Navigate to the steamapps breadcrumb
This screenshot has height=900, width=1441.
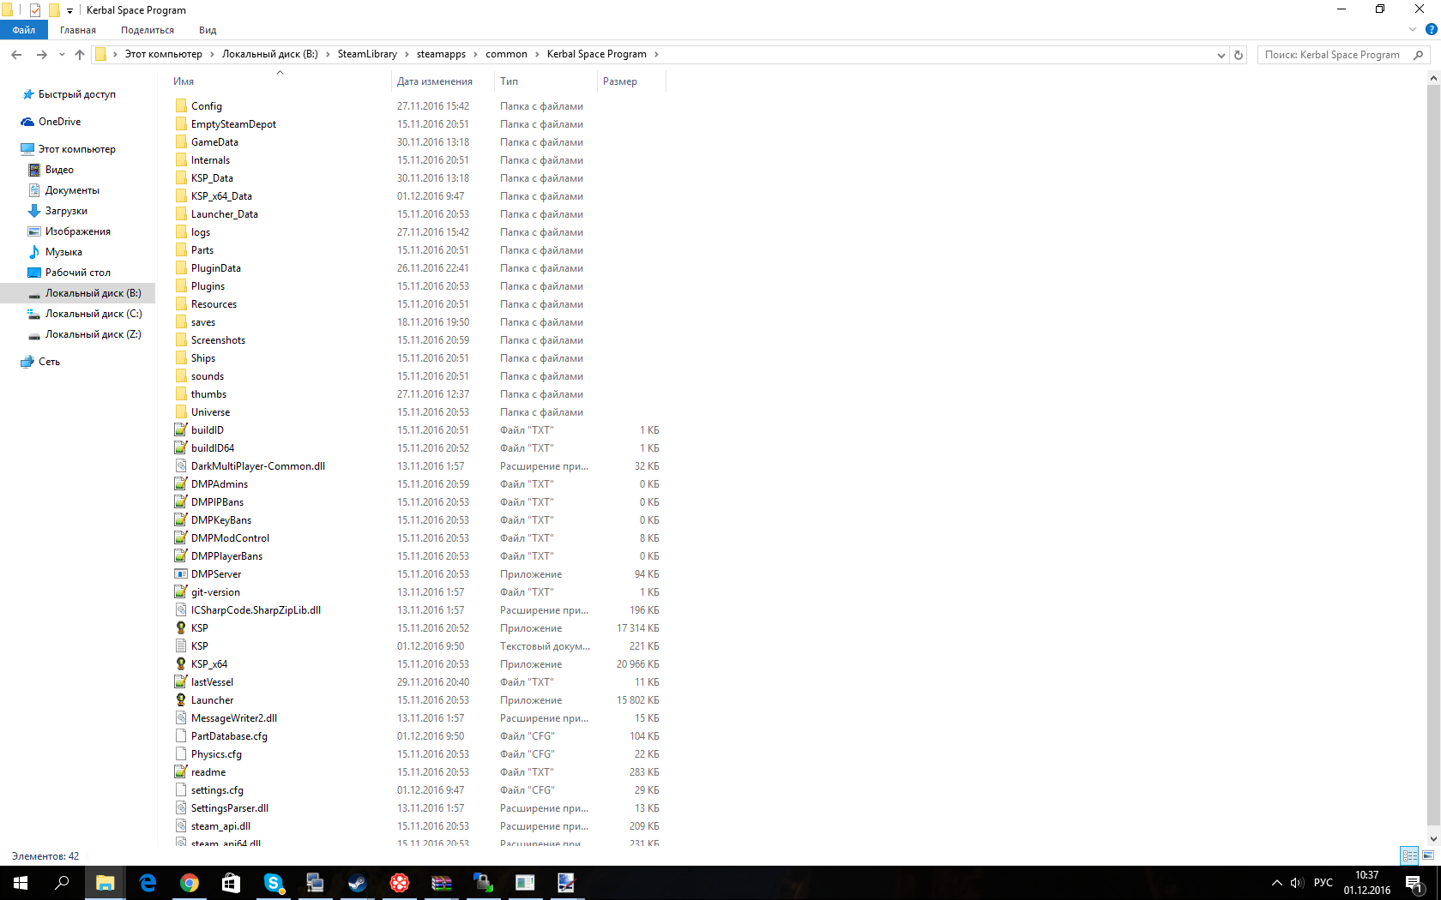pos(441,54)
